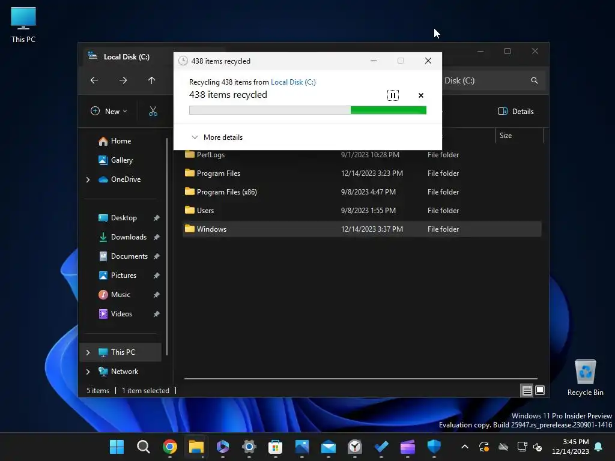Open Microsoft To Do from taskbar
615x461 pixels.
381,447
